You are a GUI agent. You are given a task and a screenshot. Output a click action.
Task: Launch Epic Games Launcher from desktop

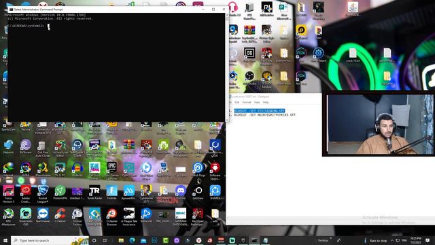[111, 170]
